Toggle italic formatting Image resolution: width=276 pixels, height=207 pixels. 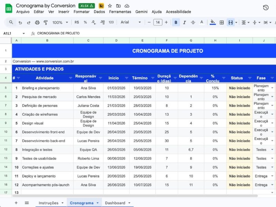pyautogui.click(x=185, y=22)
